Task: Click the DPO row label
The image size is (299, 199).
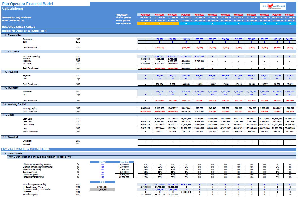Action: (x=25, y=78)
